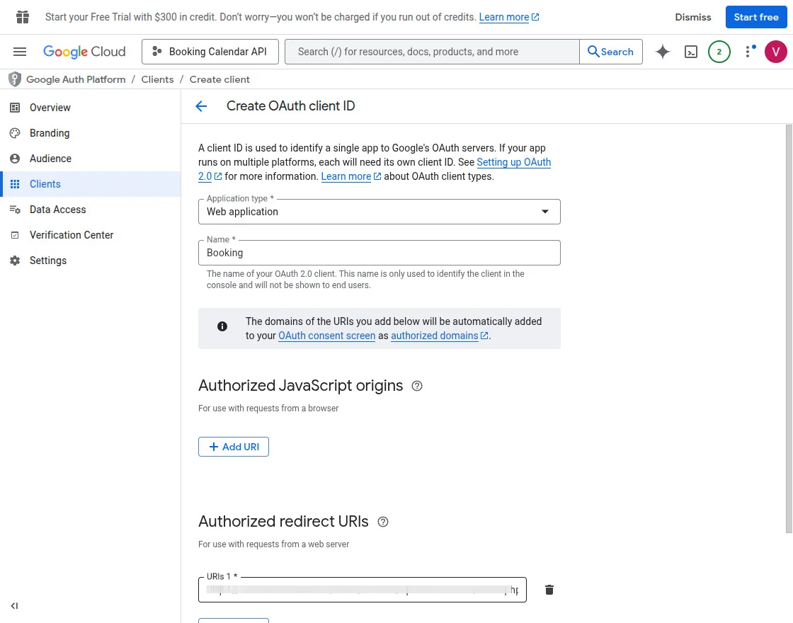The height and width of the screenshot is (623, 793).
Task: Open the main navigation hamburger menu
Action: (20, 51)
